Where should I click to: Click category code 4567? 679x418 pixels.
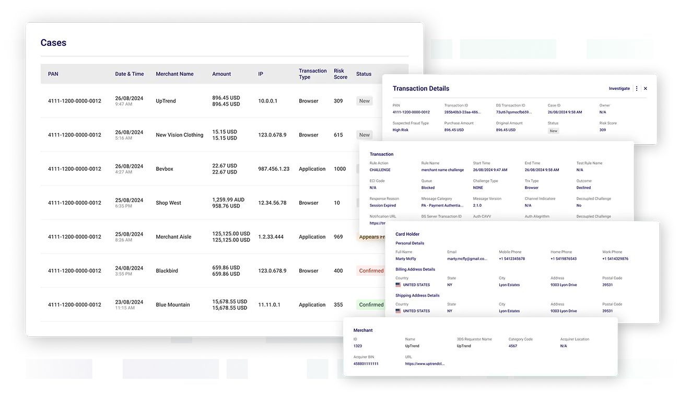pos(513,346)
